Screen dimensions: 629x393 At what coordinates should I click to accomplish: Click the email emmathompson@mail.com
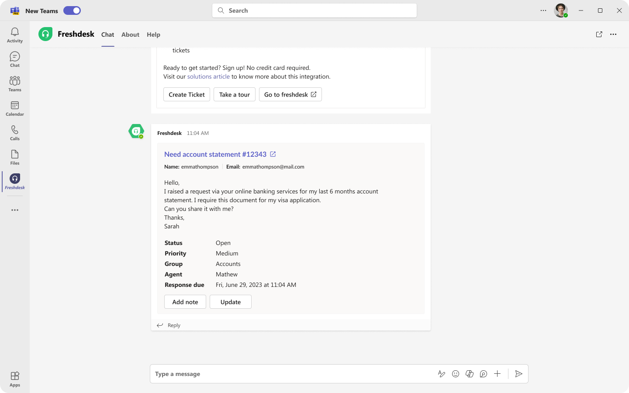[273, 167]
